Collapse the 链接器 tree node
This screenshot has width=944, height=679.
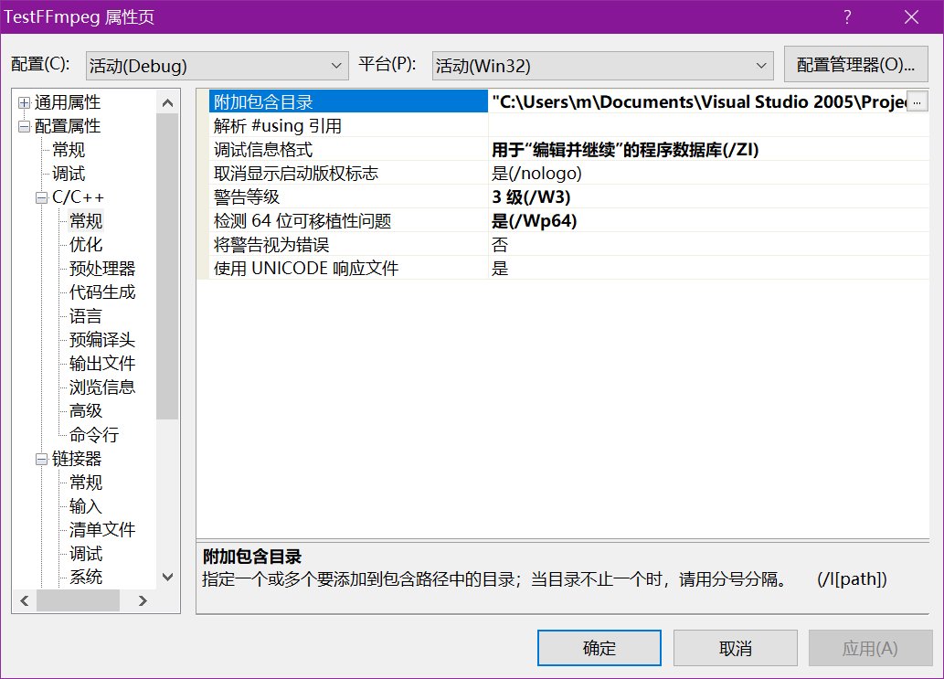pos(41,459)
